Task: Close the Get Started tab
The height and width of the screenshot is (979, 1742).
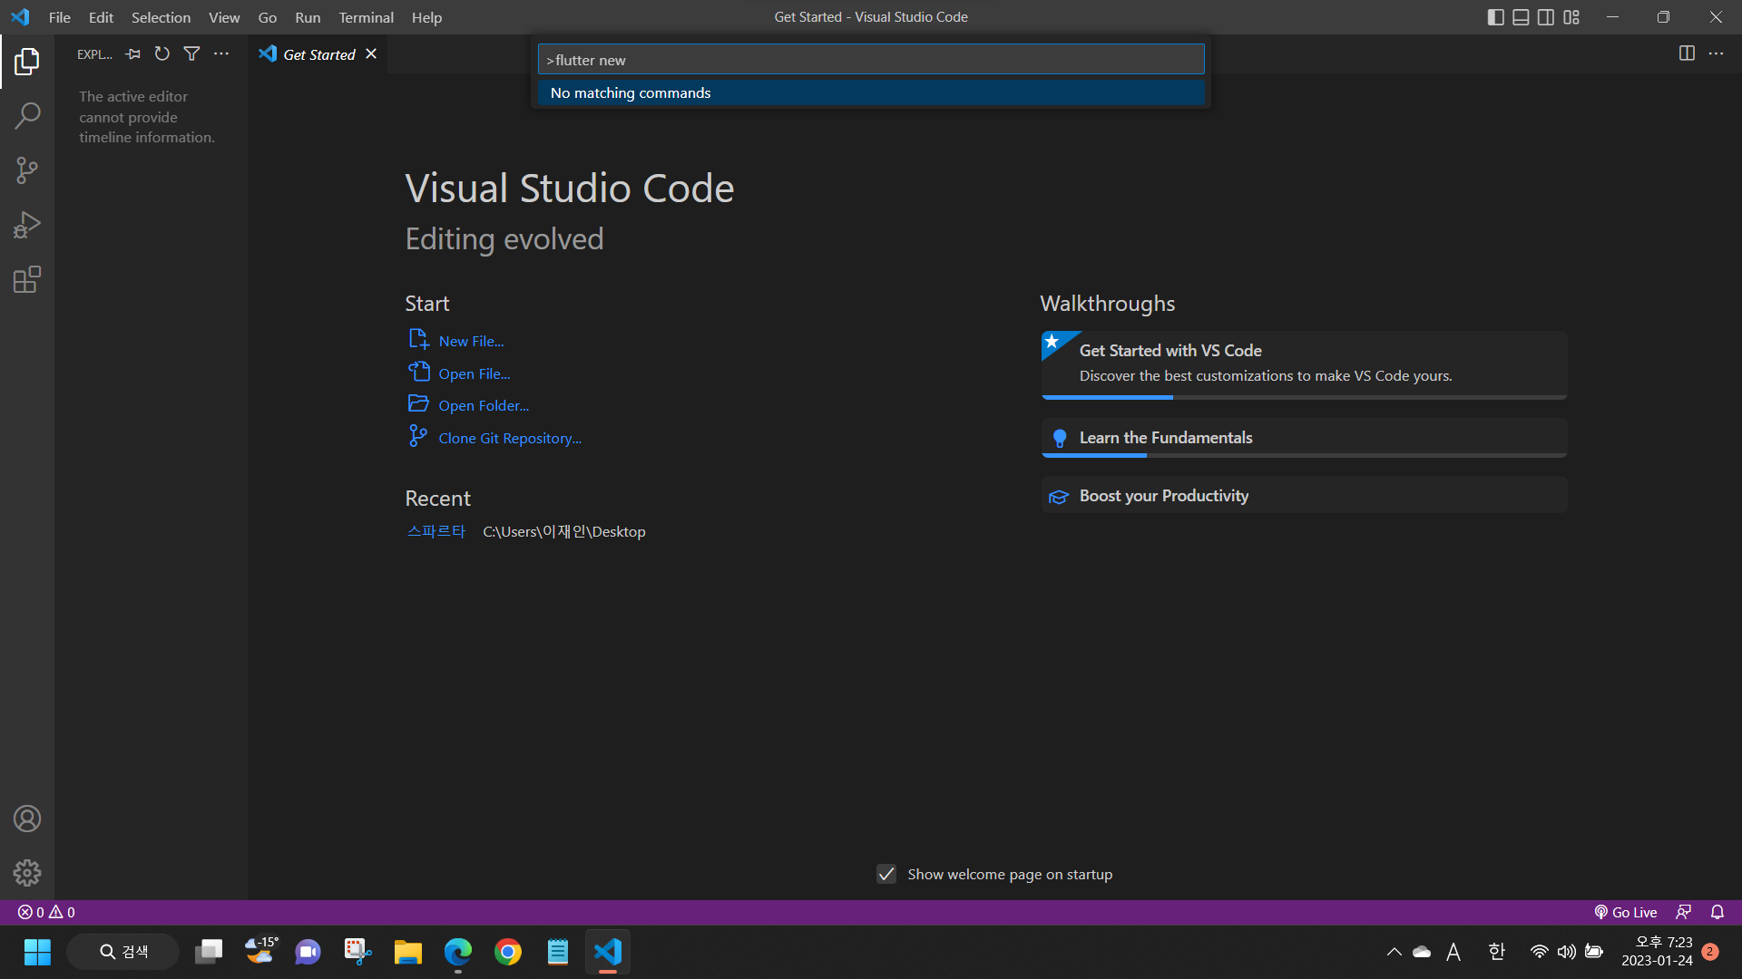Action: (371, 54)
